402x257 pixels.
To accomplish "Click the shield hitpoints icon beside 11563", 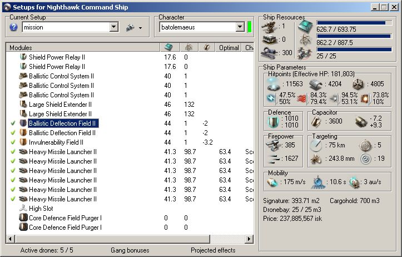I will coord(274,85).
